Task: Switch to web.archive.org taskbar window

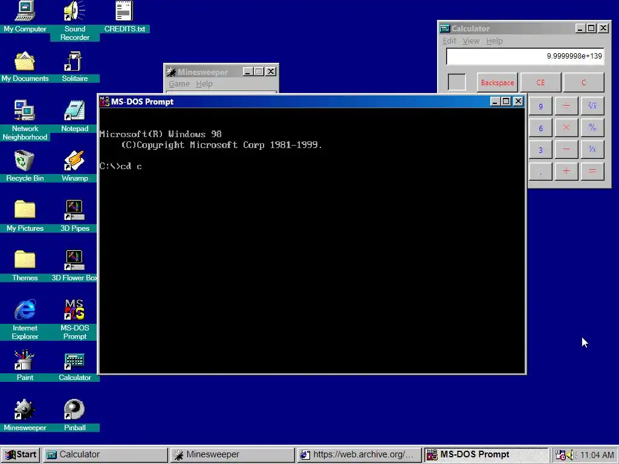Action: (360, 454)
